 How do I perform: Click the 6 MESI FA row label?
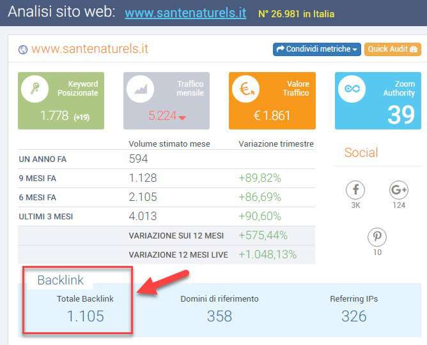pyautogui.click(x=38, y=198)
